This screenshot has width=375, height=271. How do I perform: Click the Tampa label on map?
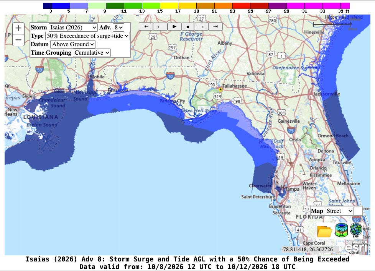(x=292, y=189)
